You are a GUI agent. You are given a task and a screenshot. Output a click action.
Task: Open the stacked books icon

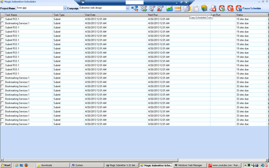(x=204, y=8)
